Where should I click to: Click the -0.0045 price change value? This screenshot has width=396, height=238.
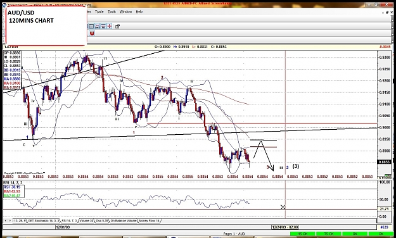(385, 47)
